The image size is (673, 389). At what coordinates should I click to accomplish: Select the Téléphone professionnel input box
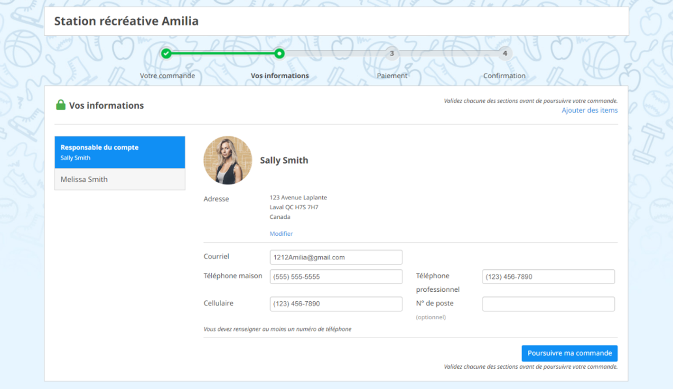548,277
